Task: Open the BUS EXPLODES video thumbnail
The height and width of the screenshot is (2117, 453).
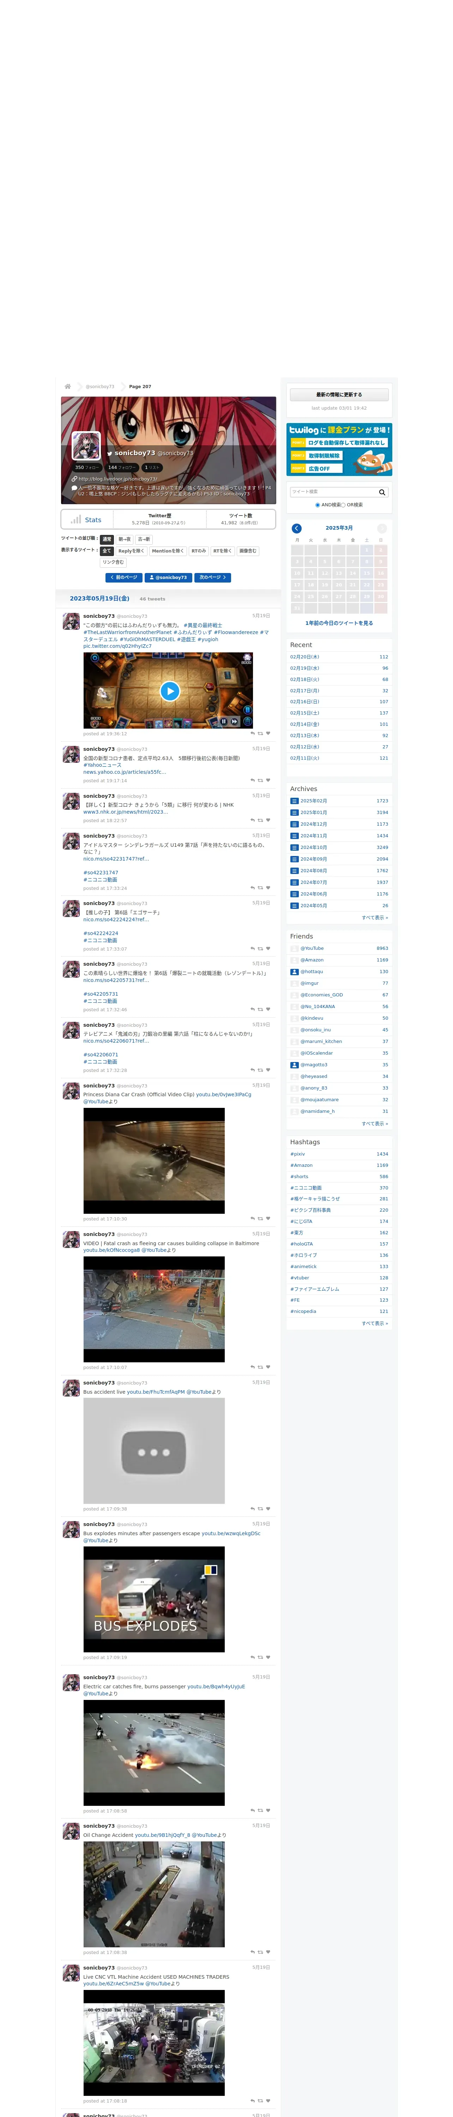Action: click(x=154, y=1600)
